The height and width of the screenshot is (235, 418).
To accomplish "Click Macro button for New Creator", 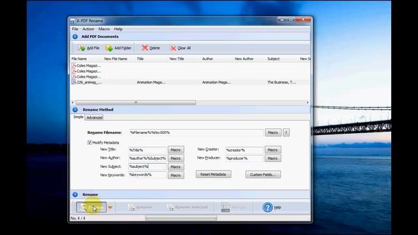I will (x=273, y=150).
